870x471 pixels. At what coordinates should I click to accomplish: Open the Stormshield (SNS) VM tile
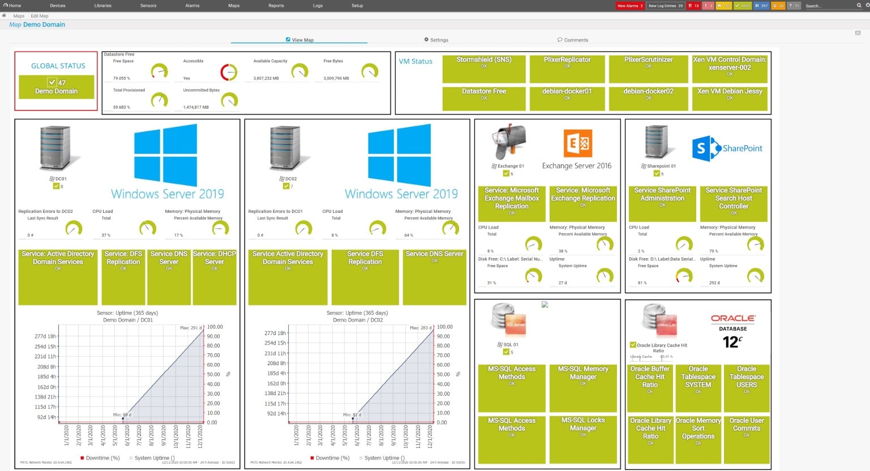pos(484,68)
